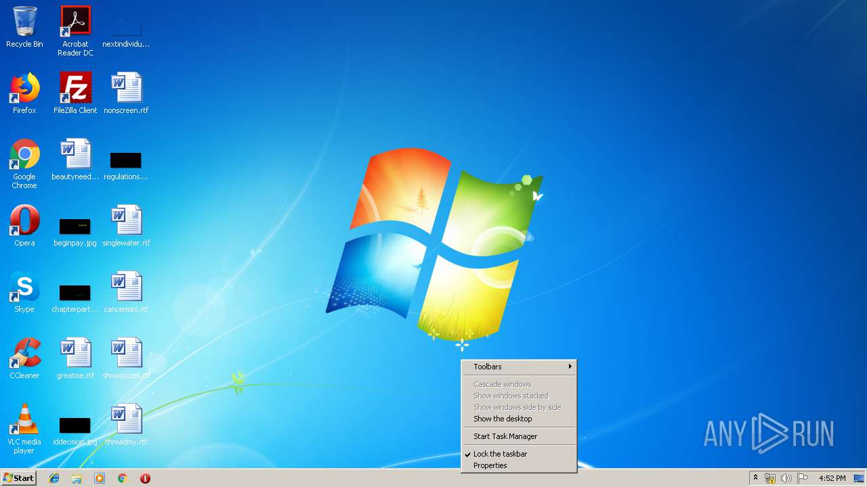
Task: Expand the Toolbars submenu
Action: tap(519, 367)
